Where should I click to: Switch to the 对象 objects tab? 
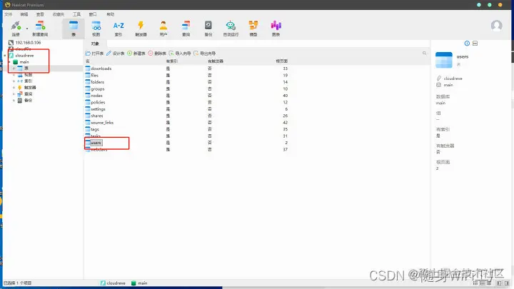(95, 44)
